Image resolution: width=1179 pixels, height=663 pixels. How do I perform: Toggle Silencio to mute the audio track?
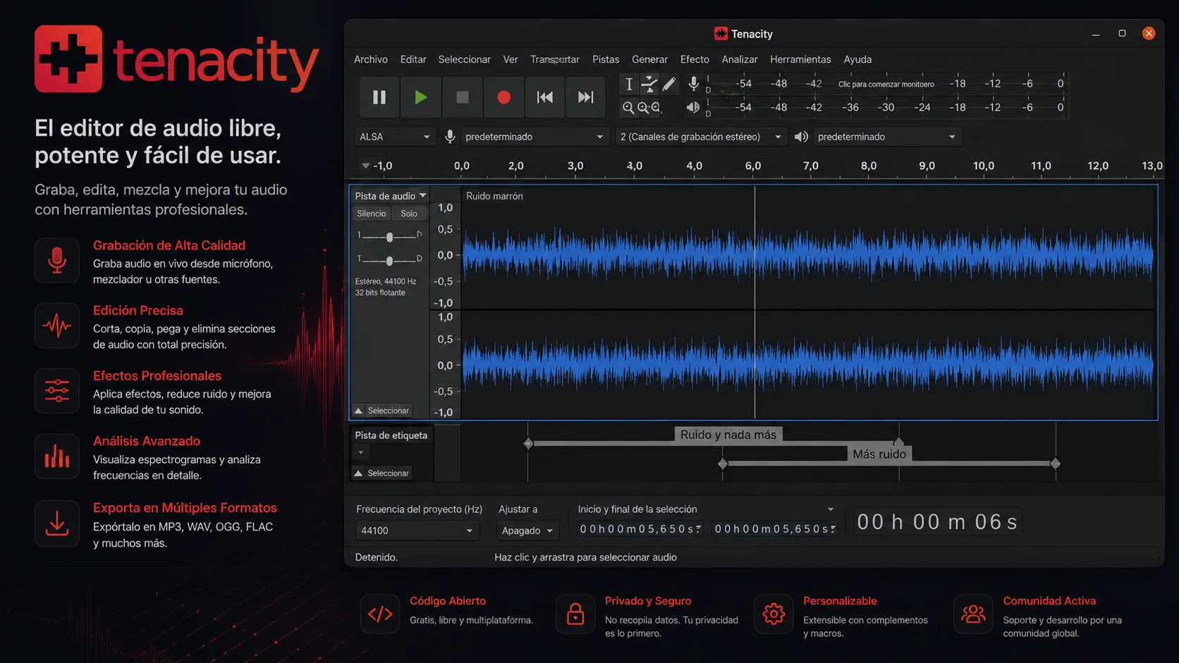[372, 213]
